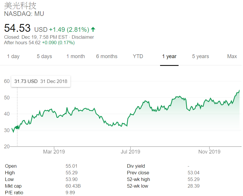Screen dimensions: 243x196
Task: Click the 20 y-axis label
Action: [7, 147]
